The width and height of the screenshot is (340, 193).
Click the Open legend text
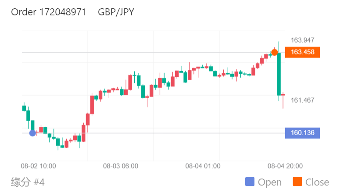point(270,182)
